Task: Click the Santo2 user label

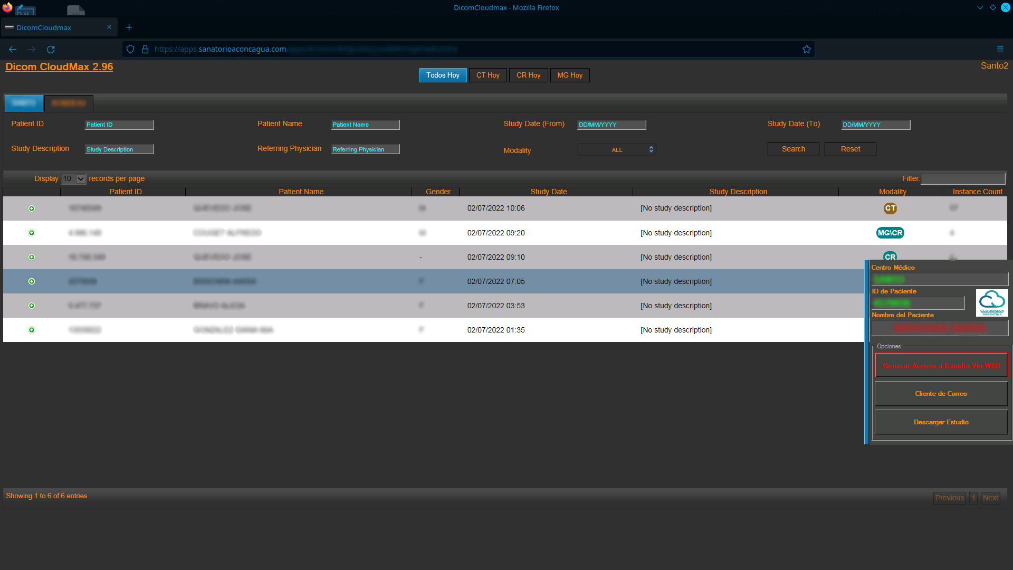Action: pos(994,66)
